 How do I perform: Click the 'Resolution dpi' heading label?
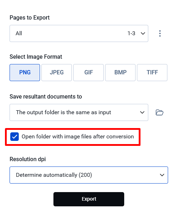[x=28, y=159]
